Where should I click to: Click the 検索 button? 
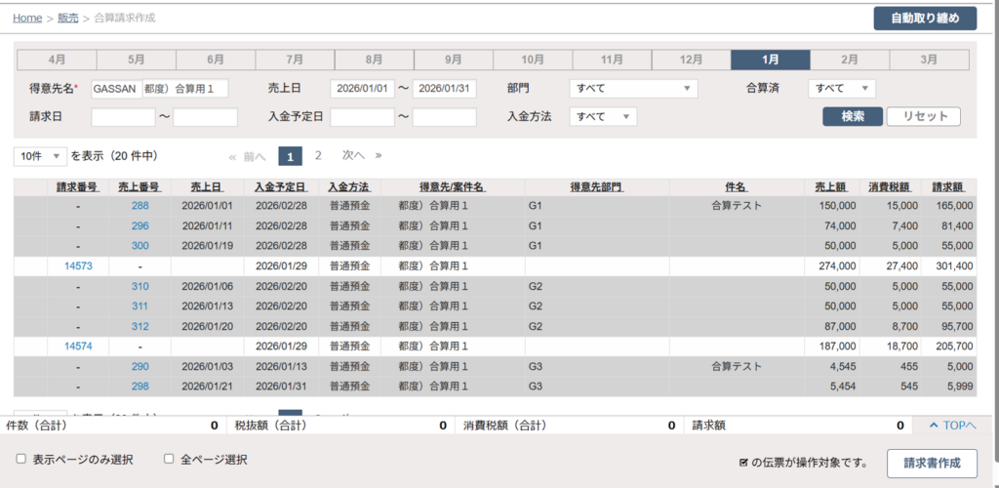click(852, 117)
